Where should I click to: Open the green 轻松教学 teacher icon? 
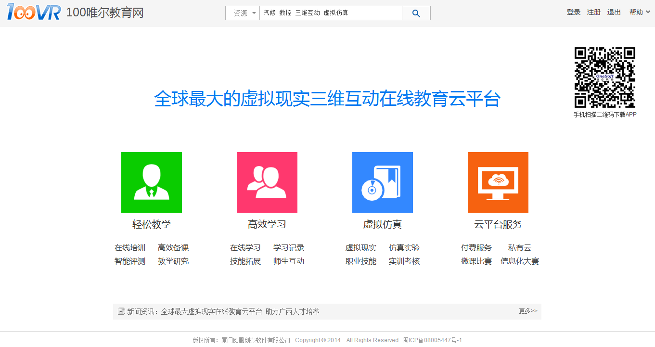(152, 182)
